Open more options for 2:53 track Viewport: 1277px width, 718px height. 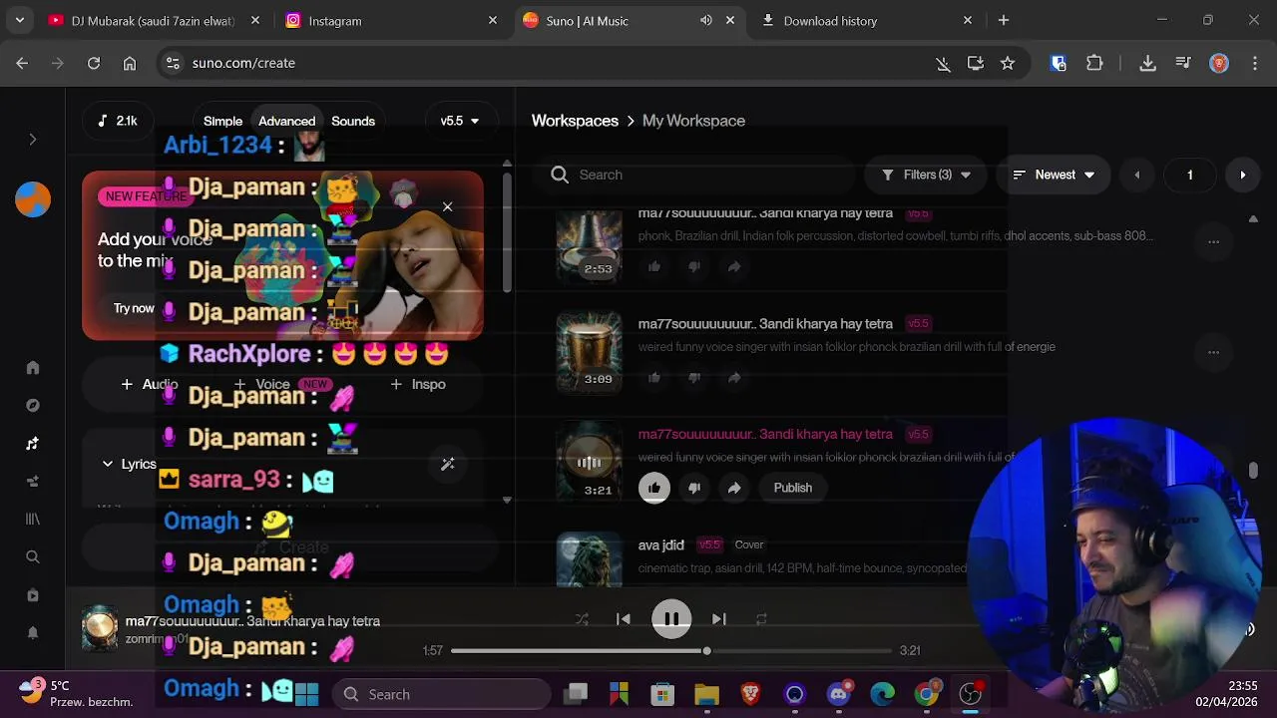[x=1213, y=241]
